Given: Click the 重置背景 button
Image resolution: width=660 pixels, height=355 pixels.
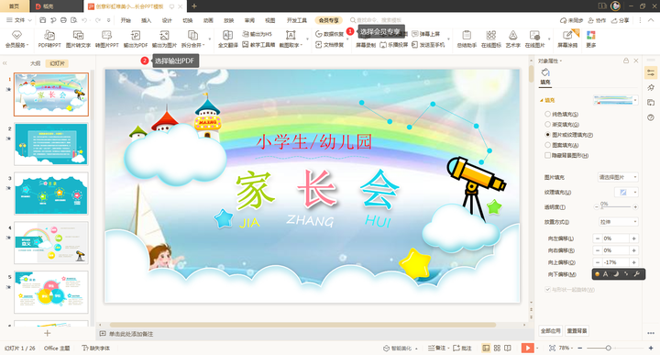Looking at the screenshot, I should pos(577,331).
